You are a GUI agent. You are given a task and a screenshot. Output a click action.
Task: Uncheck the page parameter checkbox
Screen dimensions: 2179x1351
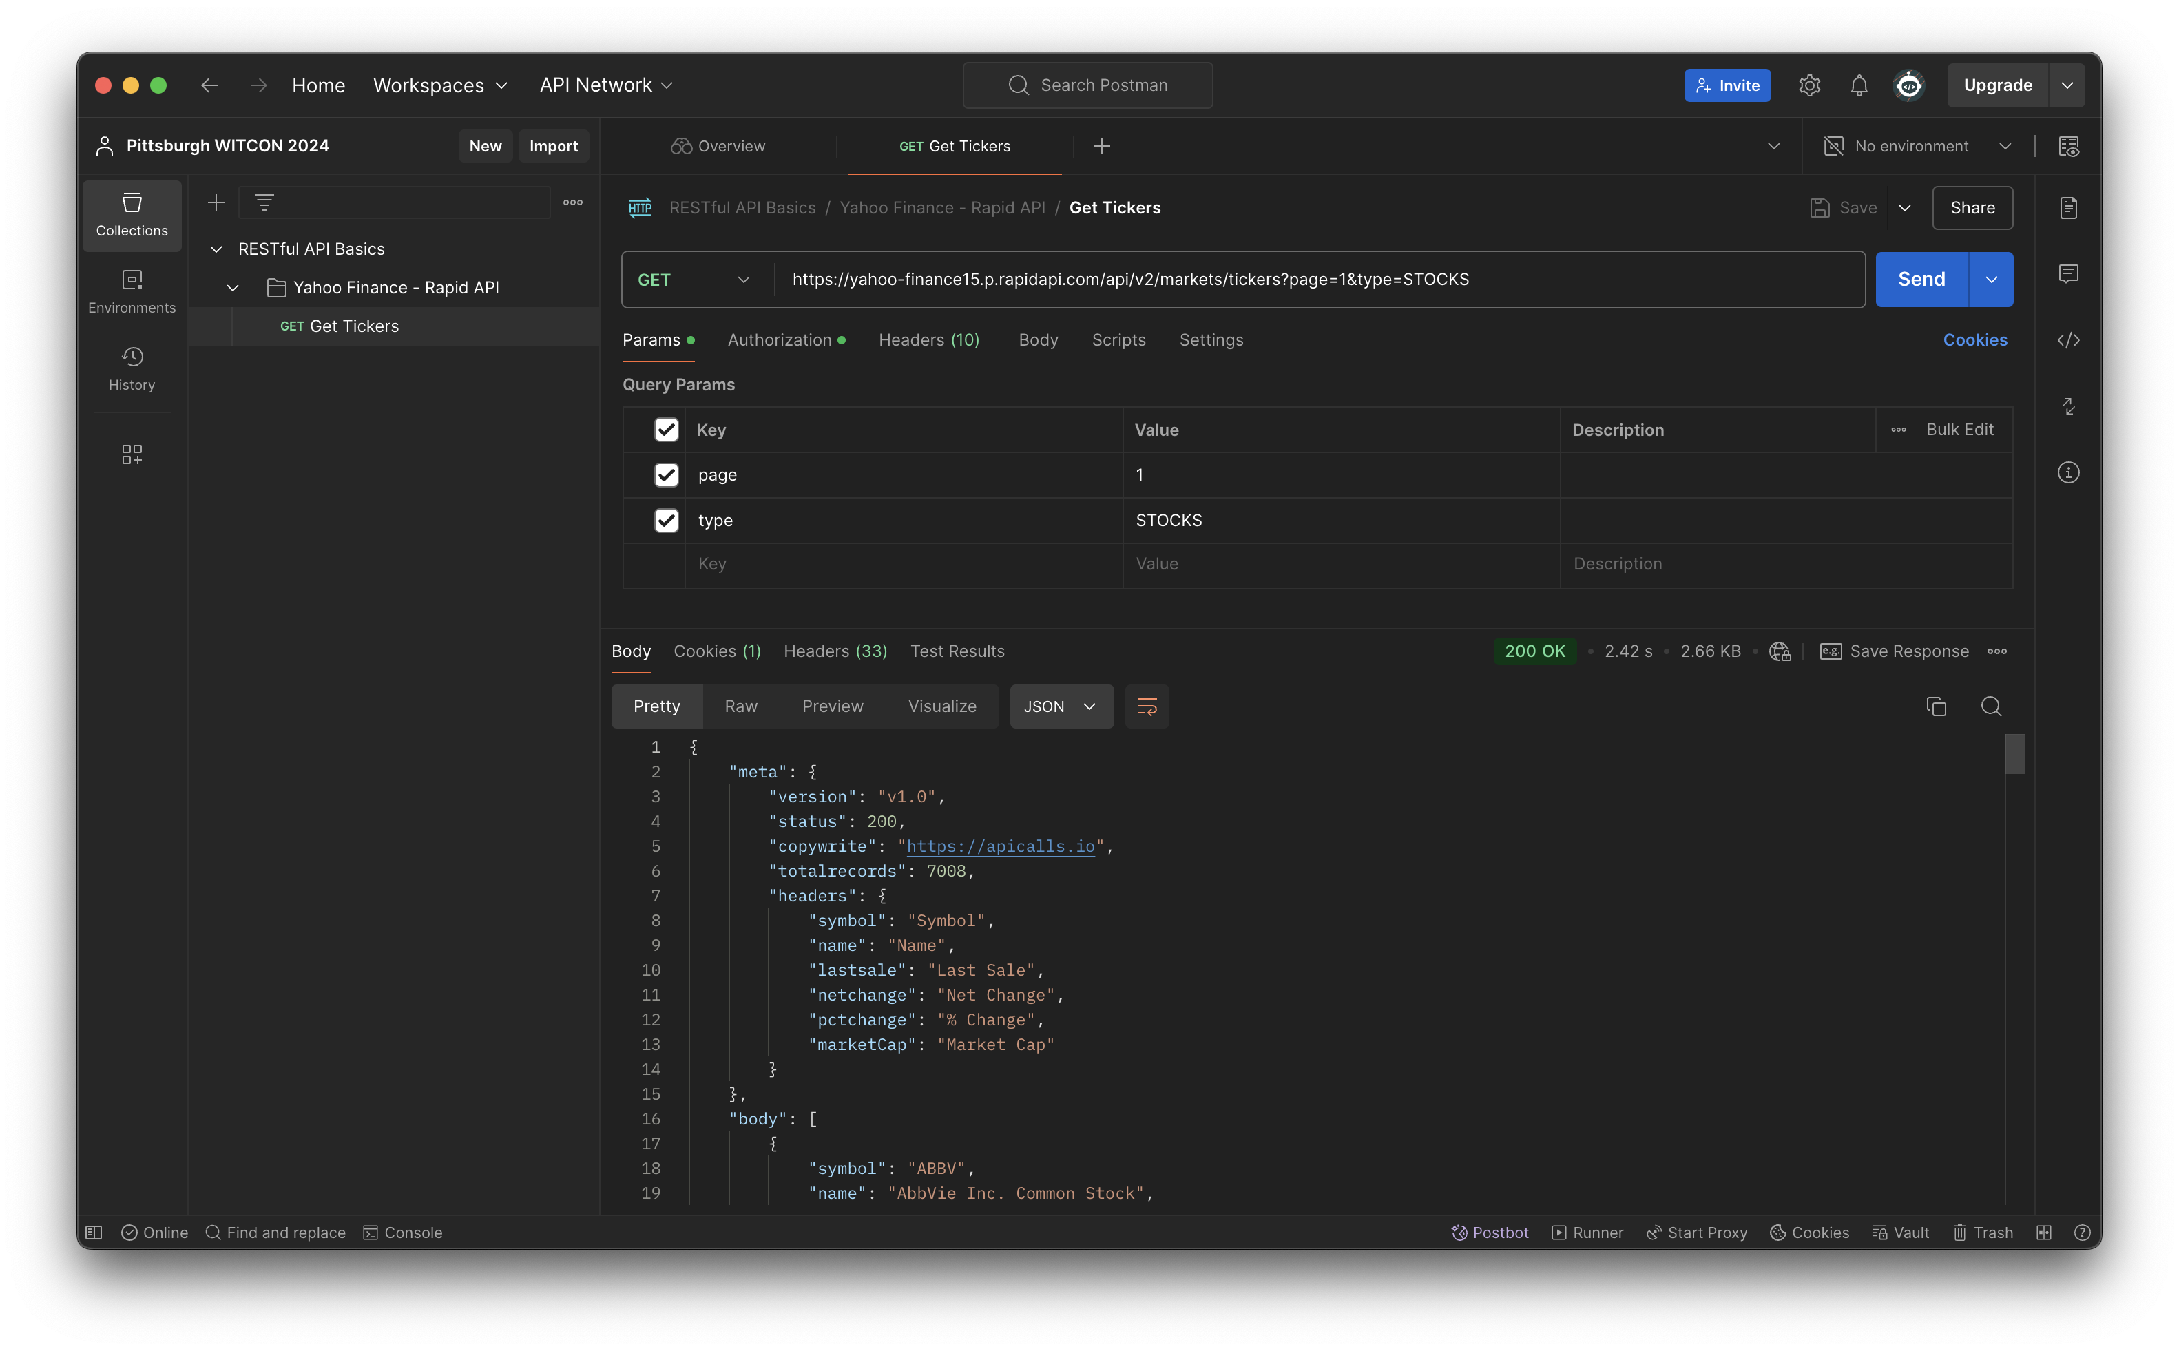tap(665, 474)
